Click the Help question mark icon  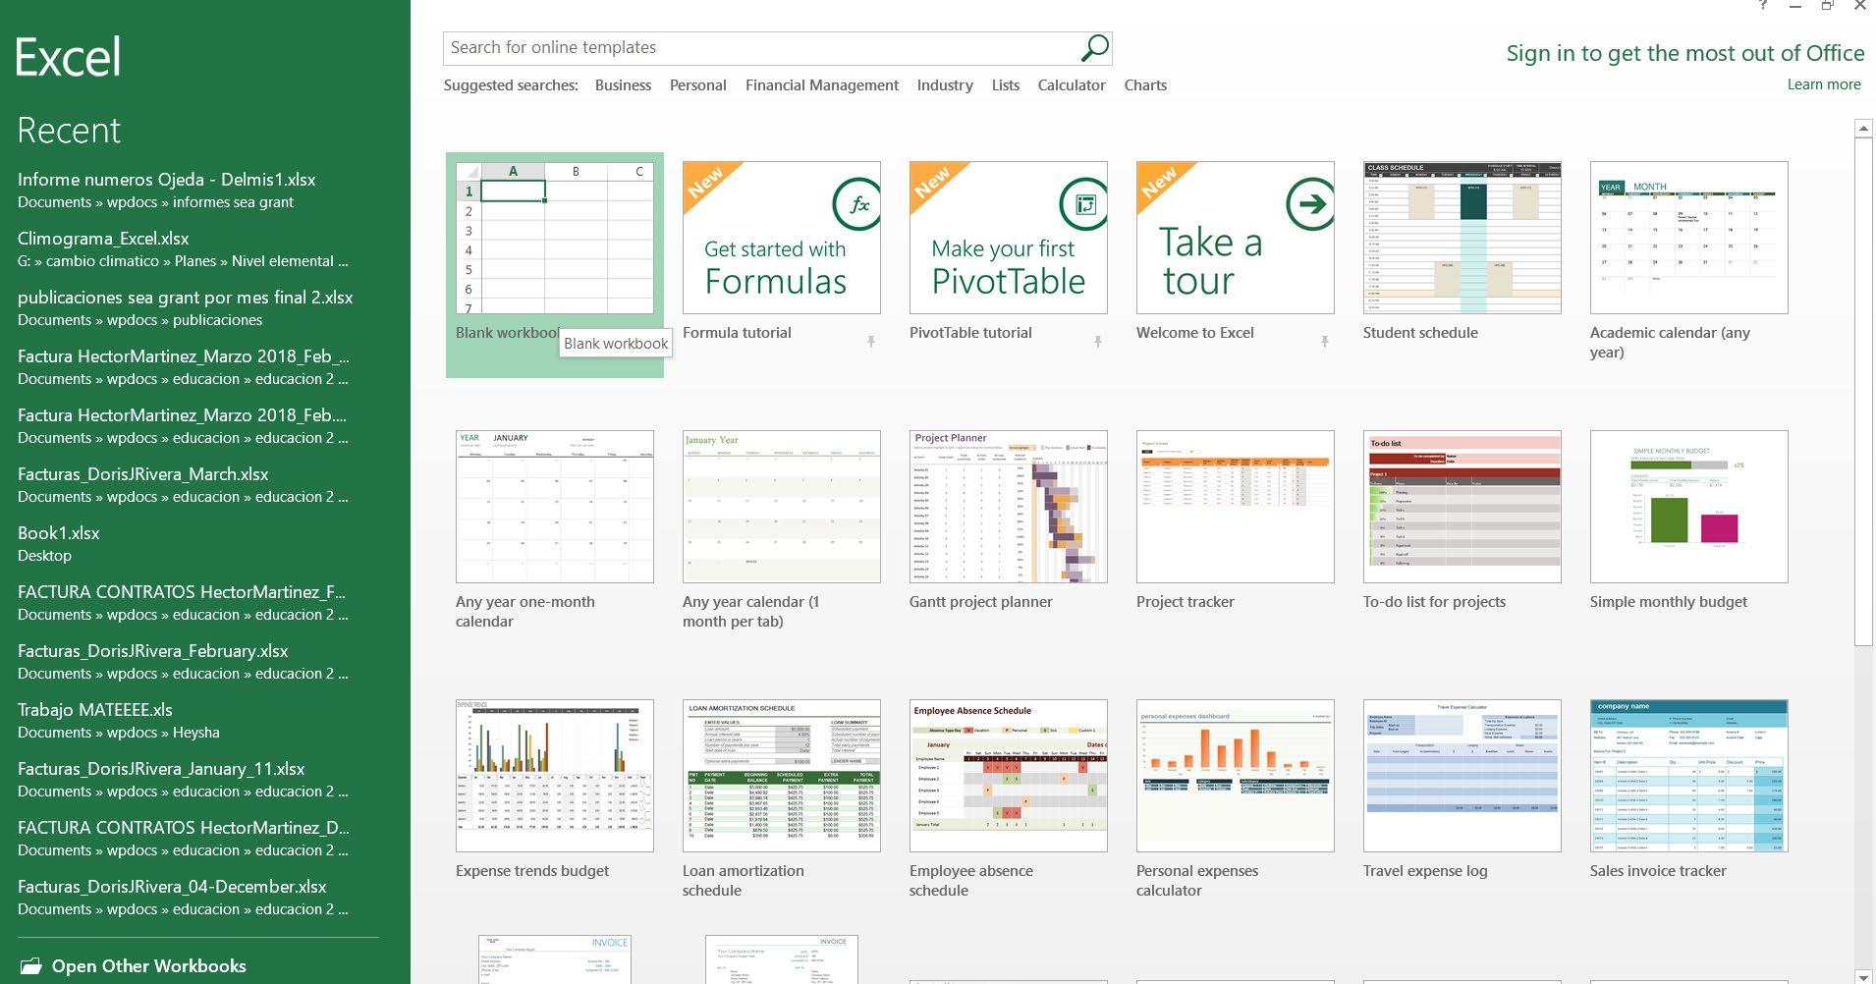(x=1763, y=6)
